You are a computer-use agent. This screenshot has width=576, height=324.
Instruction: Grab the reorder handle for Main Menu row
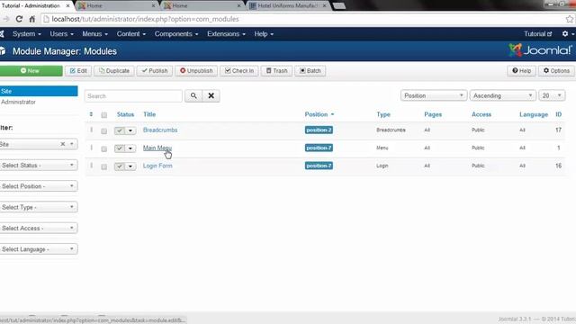pos(92,148)
